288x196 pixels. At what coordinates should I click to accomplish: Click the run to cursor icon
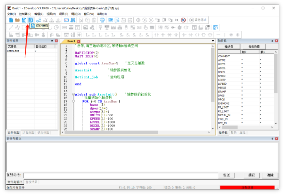tap(177, 20)
